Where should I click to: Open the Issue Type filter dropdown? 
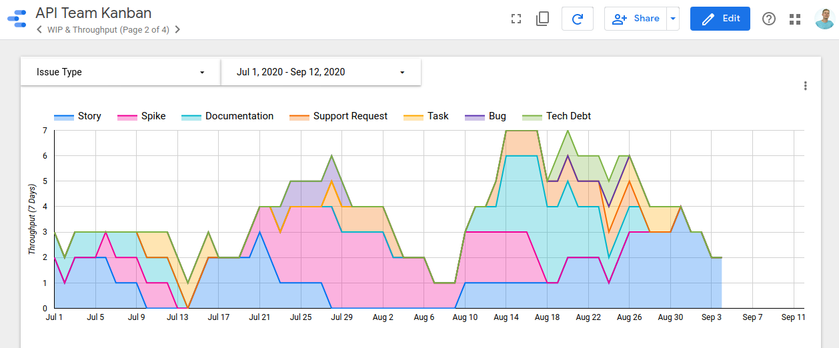121,72
